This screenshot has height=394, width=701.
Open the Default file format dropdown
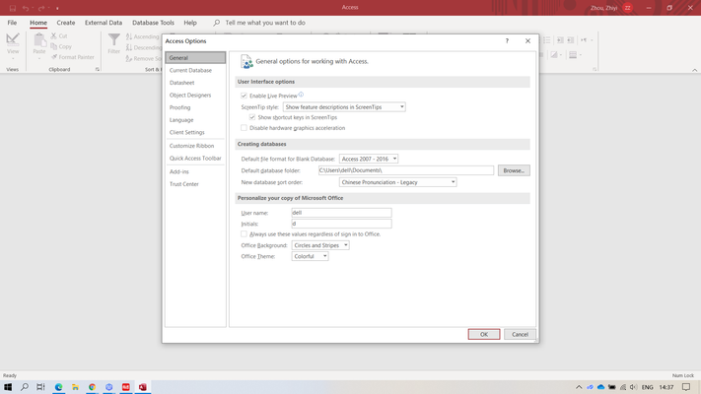coord(369,159)
